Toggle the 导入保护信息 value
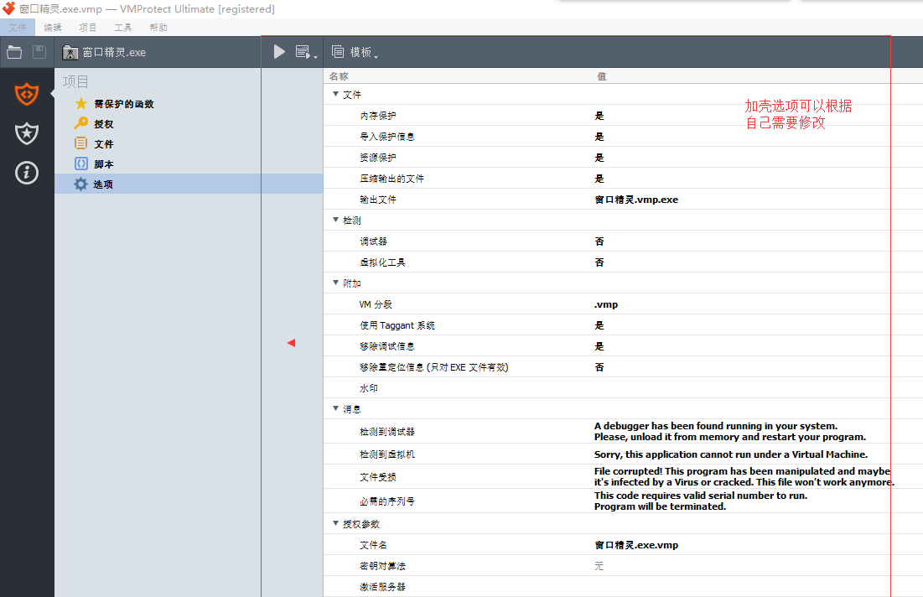This screenshot has width=923, height=597. click(599, 137)
